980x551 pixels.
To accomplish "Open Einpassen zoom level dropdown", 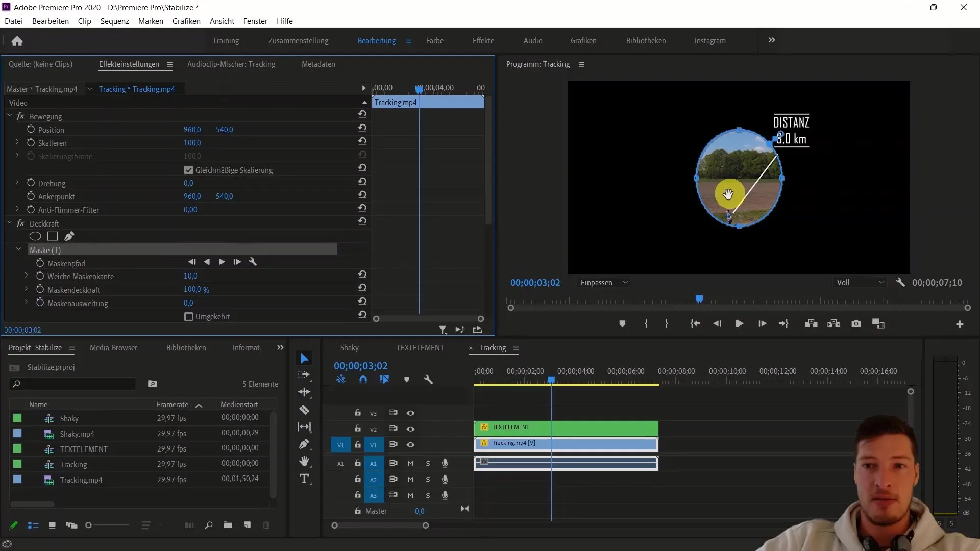I will pyautogui.click(x=604, y=283).
